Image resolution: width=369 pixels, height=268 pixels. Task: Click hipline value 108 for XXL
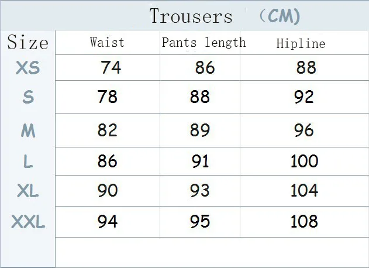[x=304, y=221]
